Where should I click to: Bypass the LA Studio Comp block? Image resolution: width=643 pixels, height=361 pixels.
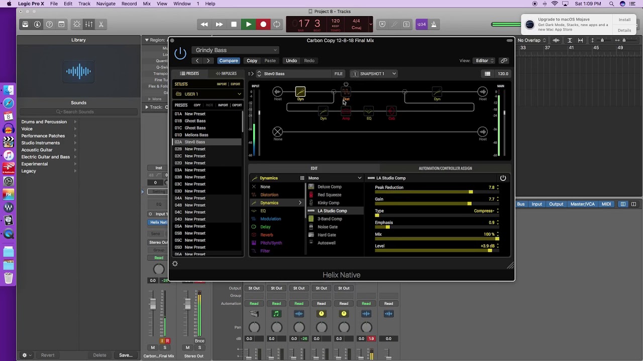click(x=503, y=178)
